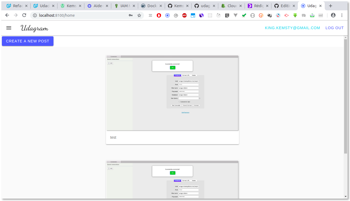Image resolution: width=350 pixels, height=201 pixels.
Task: Open the Vue DevTools V extension icon
Action: (x=236, y=15)
